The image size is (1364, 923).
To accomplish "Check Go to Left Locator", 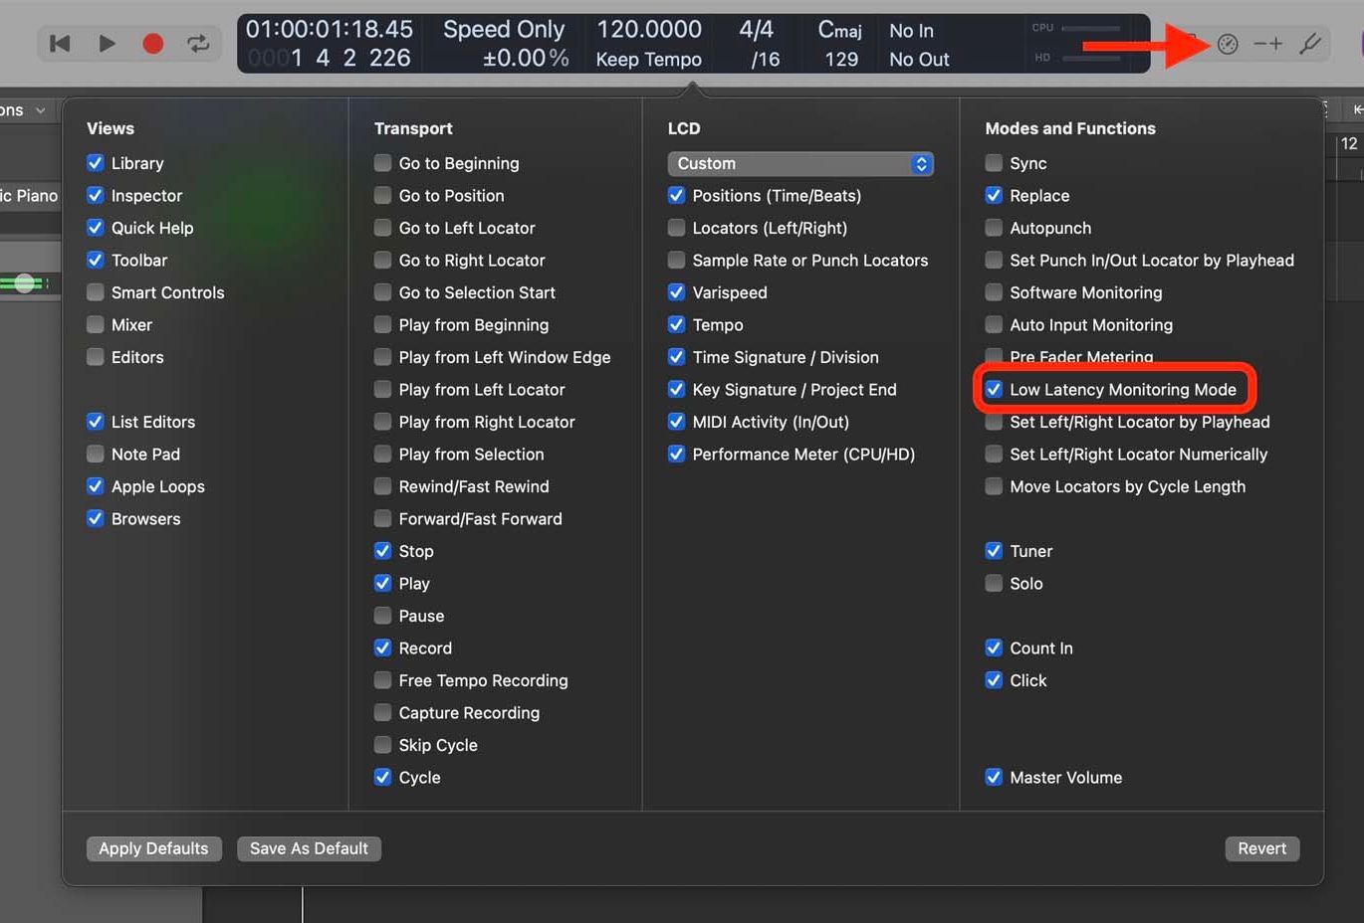I will tap(382, 228).
